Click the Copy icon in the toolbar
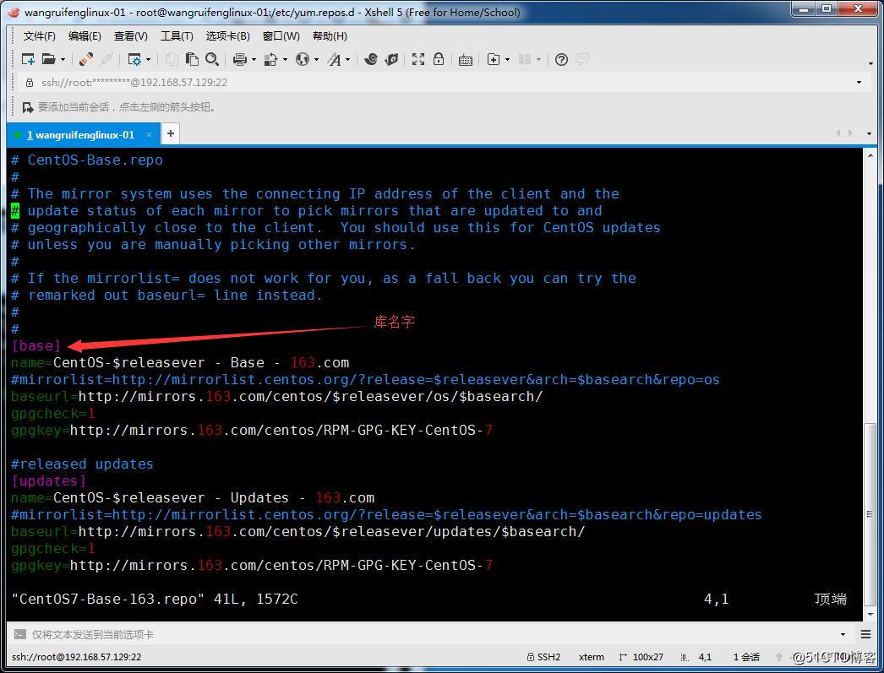This screenshot has width=884, height=673. click(x=172, y=59)
